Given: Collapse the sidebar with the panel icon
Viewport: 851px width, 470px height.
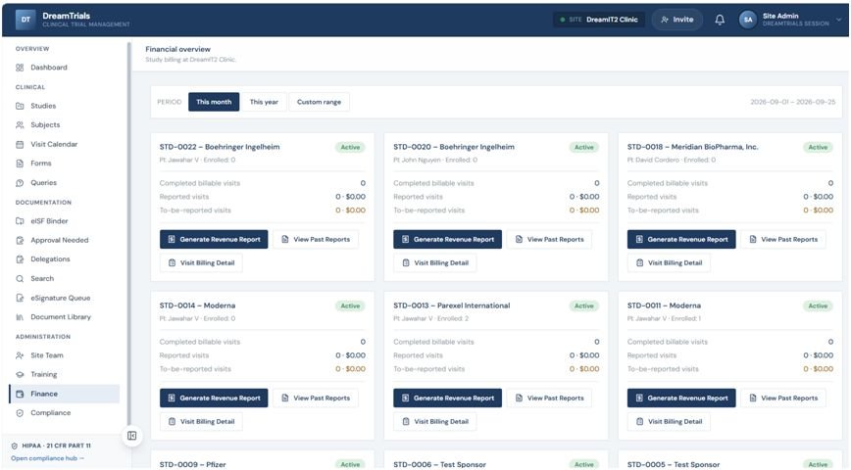Looking at the screenshot, I should click(132, 436).
